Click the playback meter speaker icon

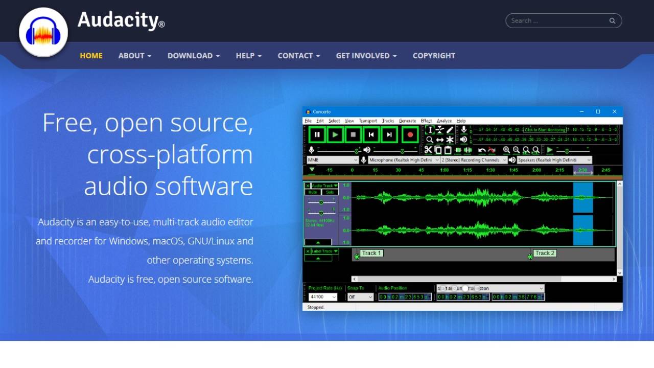[464, 140]
